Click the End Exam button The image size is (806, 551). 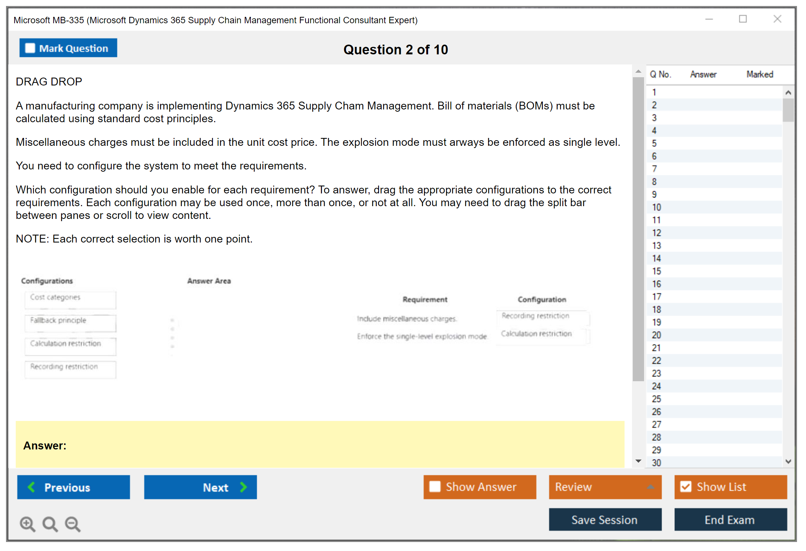click(730, 520)
